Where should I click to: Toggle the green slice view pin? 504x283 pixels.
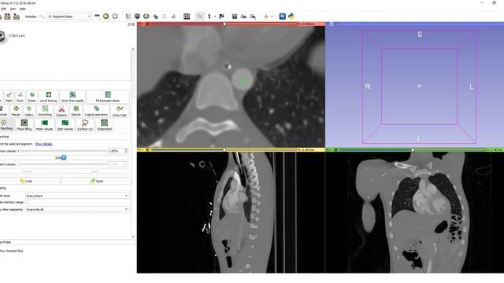[328, 149]
